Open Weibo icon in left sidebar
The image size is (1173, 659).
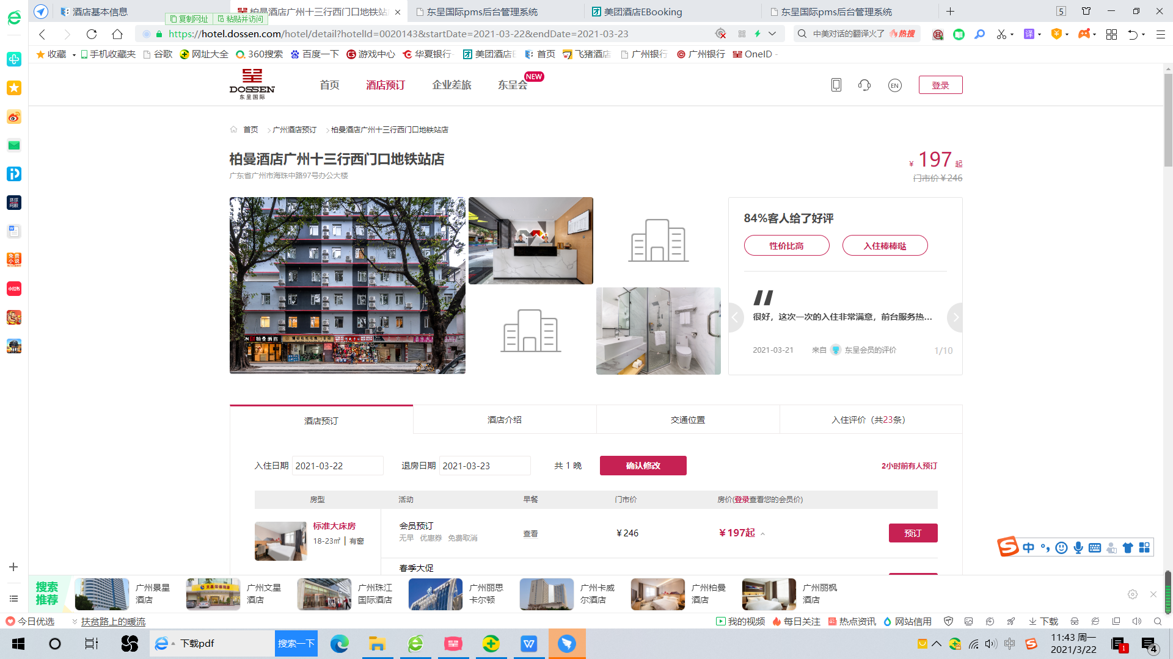click(x=14, y=117)
